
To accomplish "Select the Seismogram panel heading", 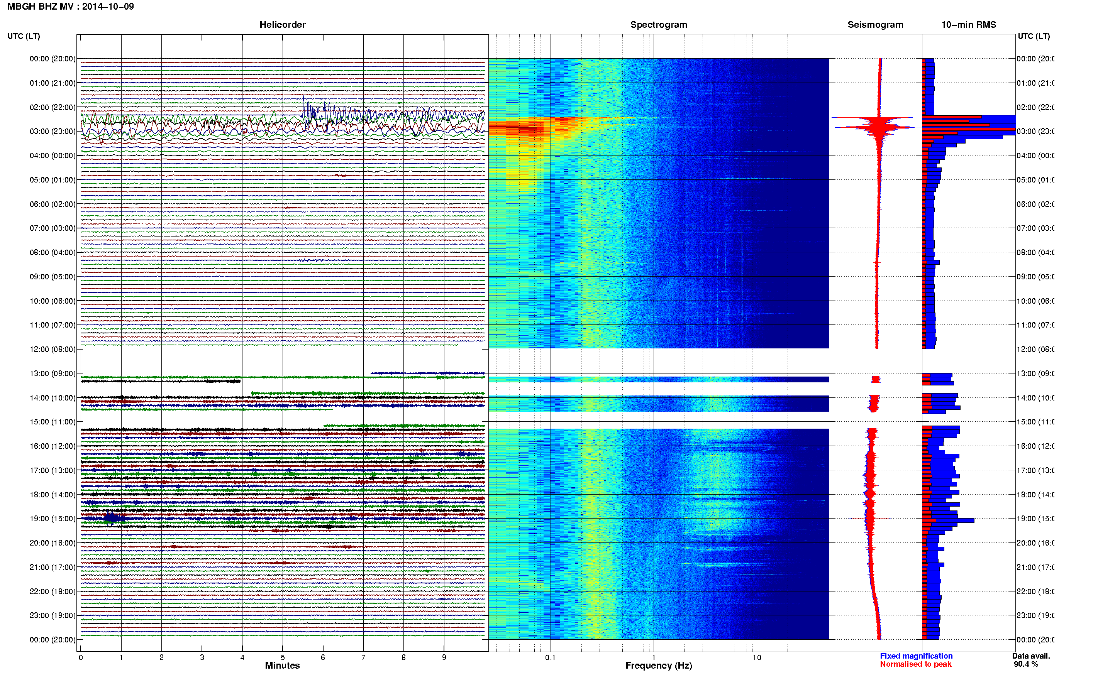I will click(875, 25).
